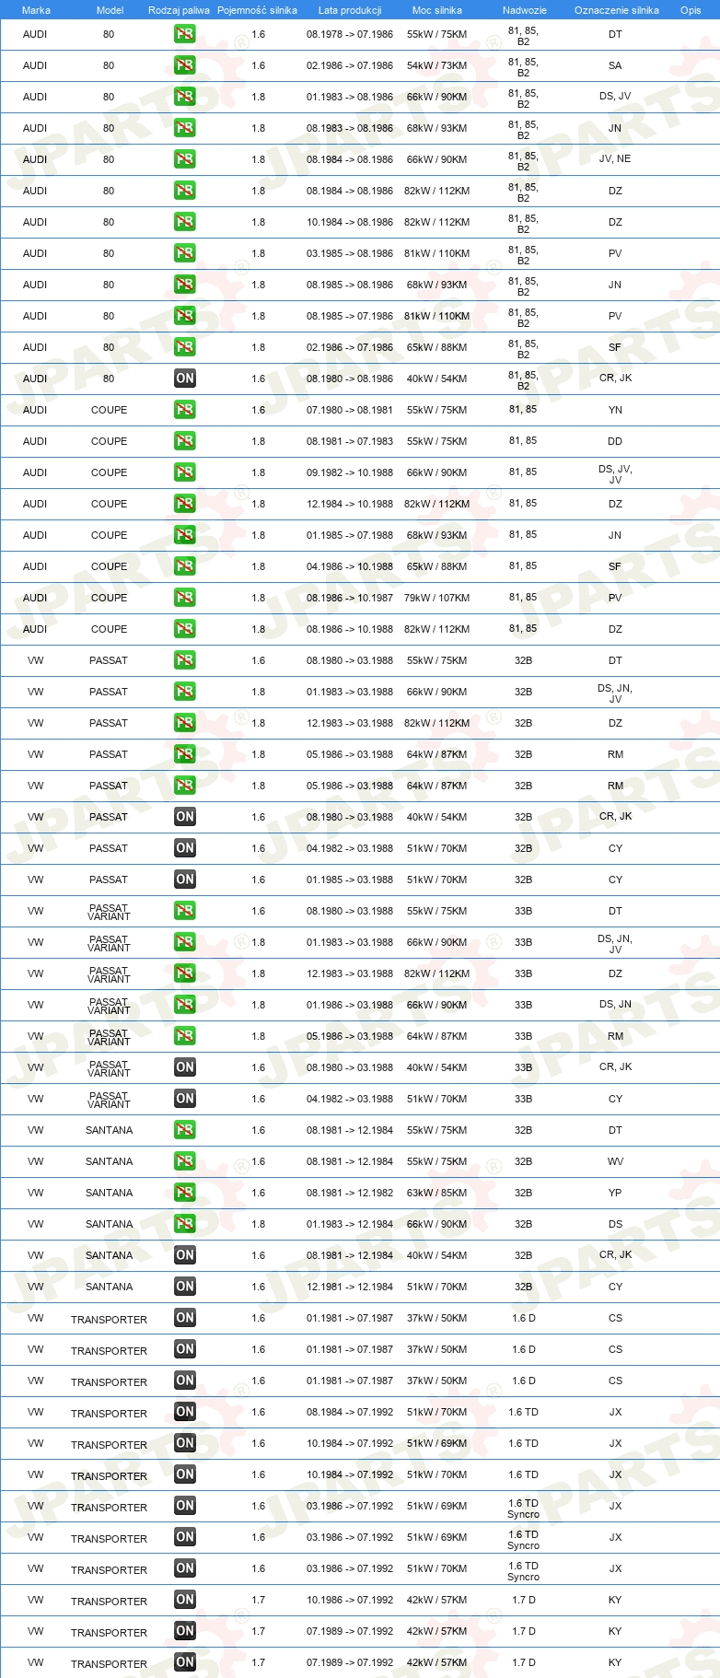Screen dimensions: 720x1678
Task: Click the petrol icon in Audi Coupe JN row
Action: (x=185, y=535)
